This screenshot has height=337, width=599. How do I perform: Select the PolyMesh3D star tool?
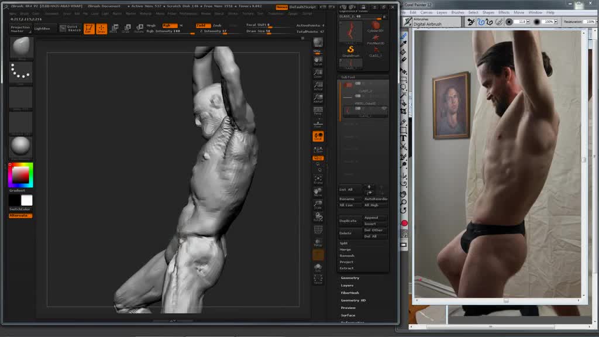coord(375,39)
